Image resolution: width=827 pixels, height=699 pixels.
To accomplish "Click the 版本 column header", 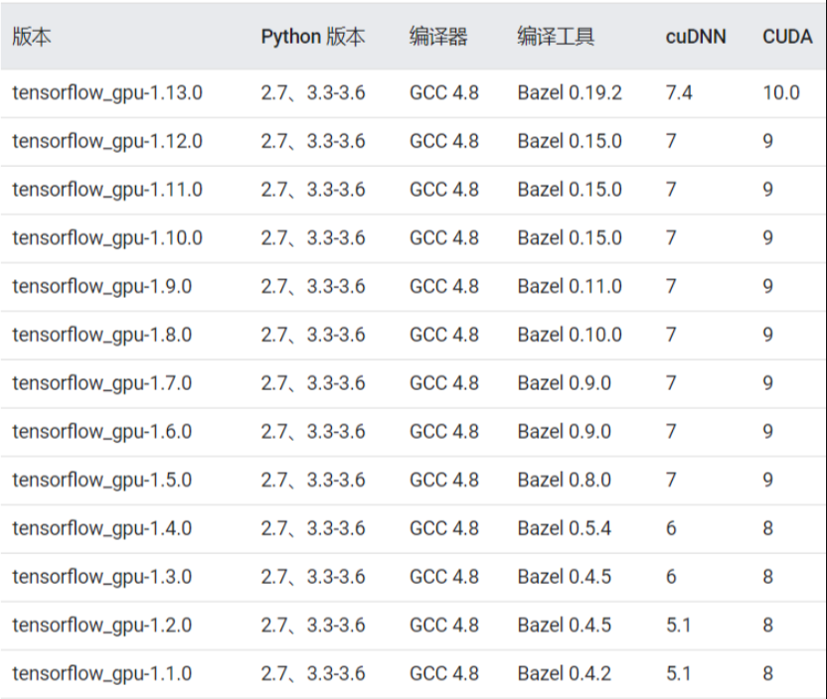I will (x=32, y=38).
